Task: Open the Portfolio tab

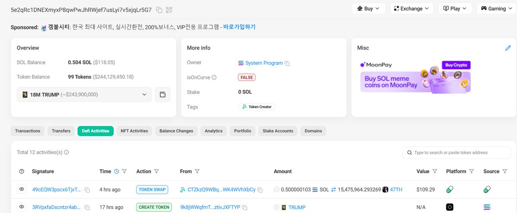Action: click(x=243, y=131)
